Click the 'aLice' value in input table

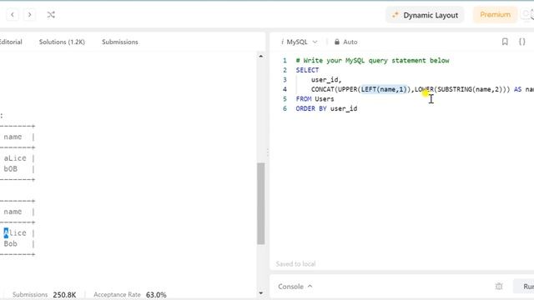(15, 158)
